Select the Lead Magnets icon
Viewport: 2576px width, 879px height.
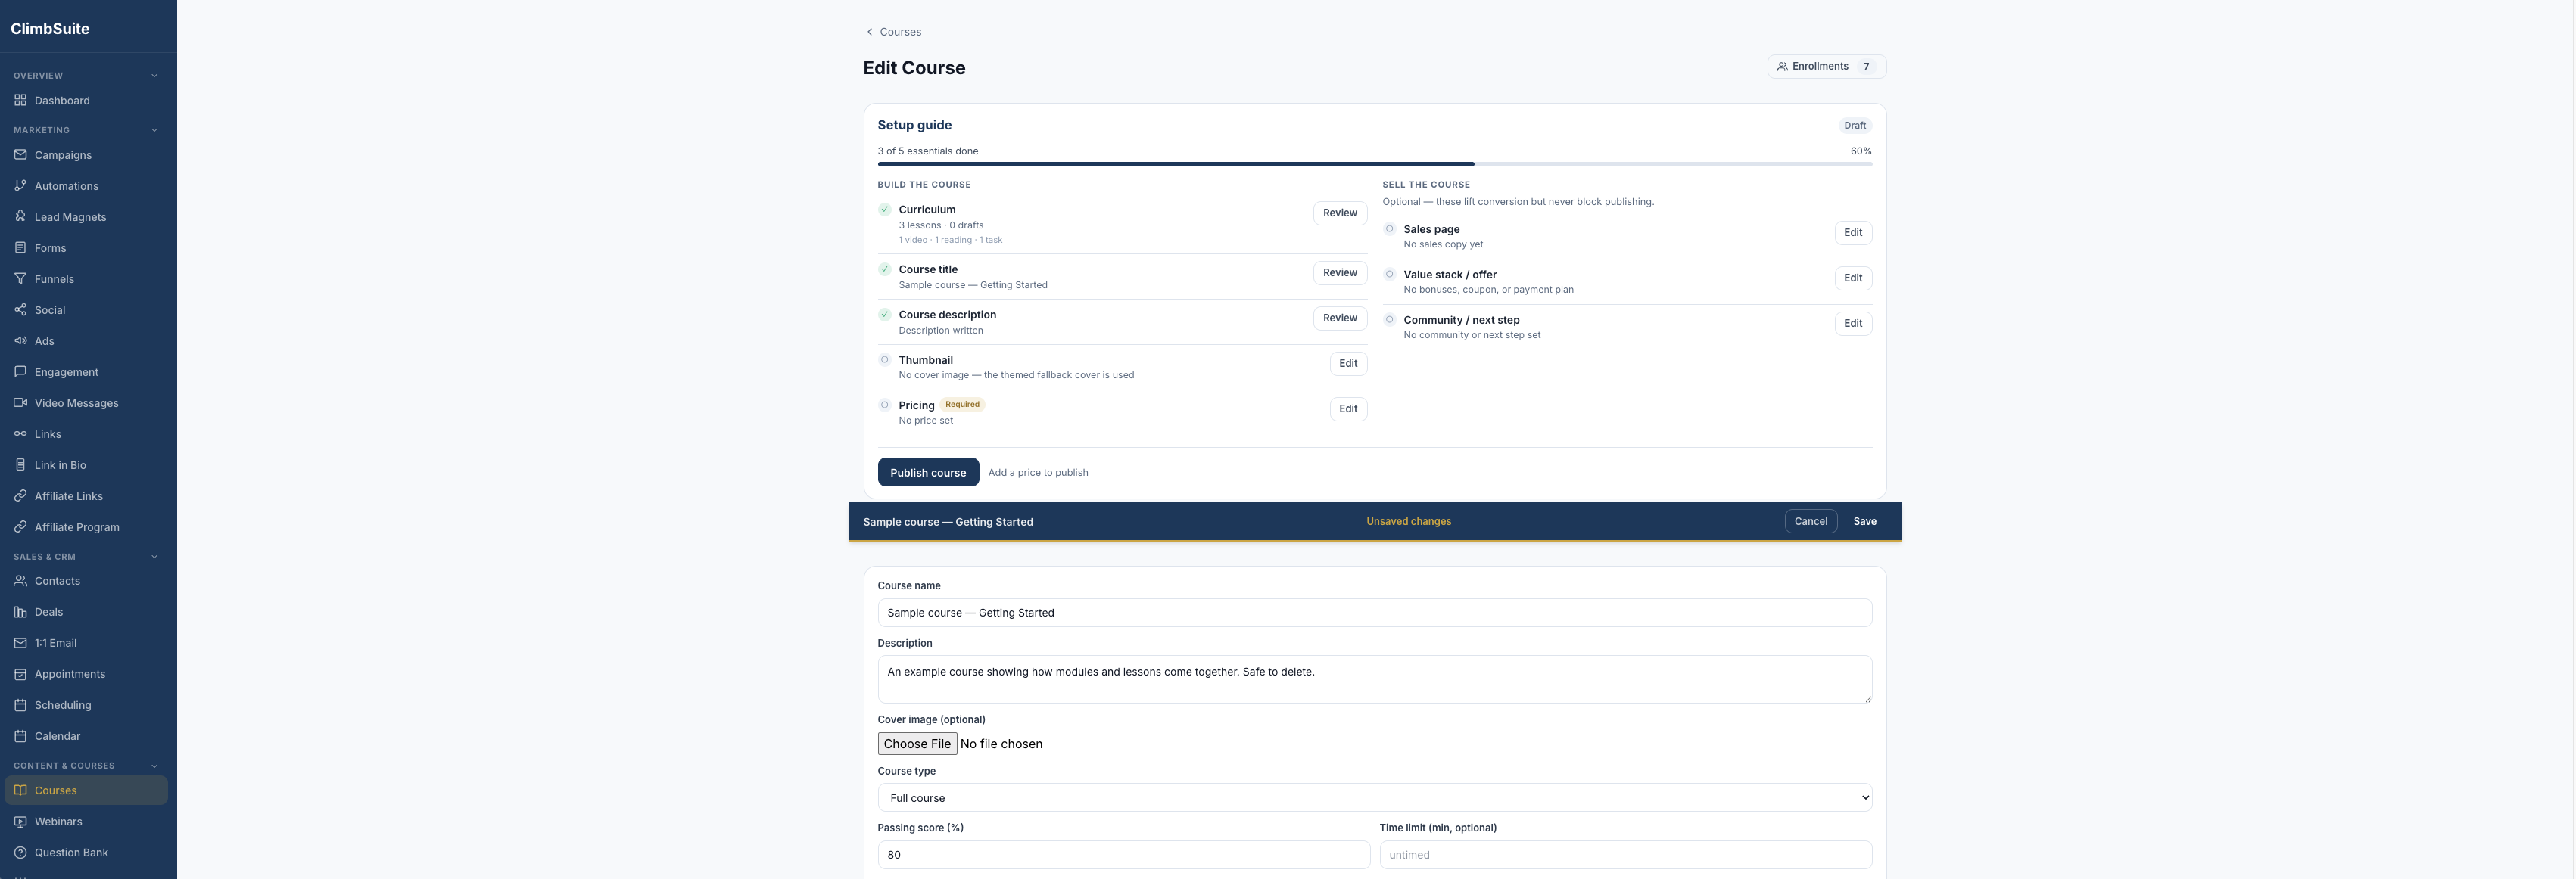tap(20, 217)
